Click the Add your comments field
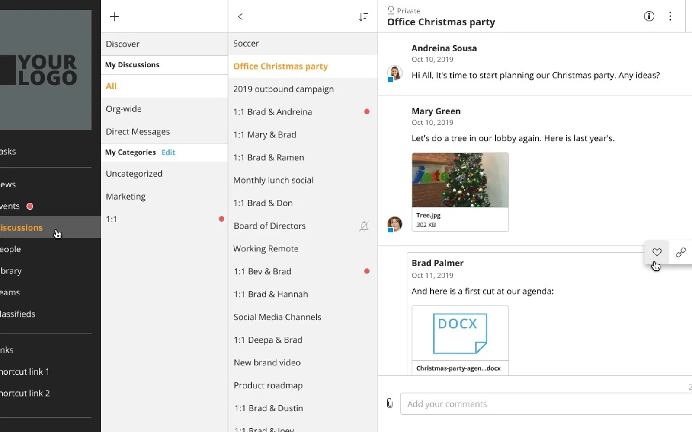 point(546,404)
